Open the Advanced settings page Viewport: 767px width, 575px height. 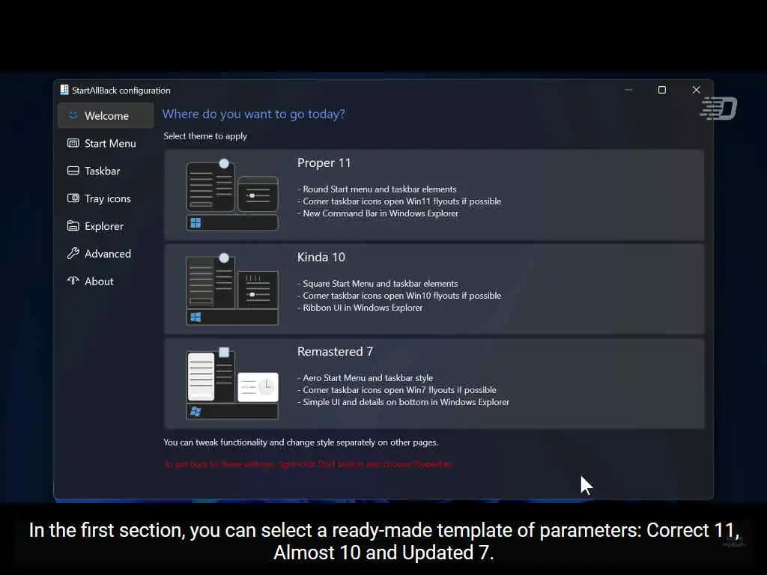click(106, 253)
